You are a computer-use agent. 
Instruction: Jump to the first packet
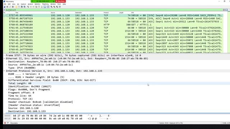click(39, 7)
